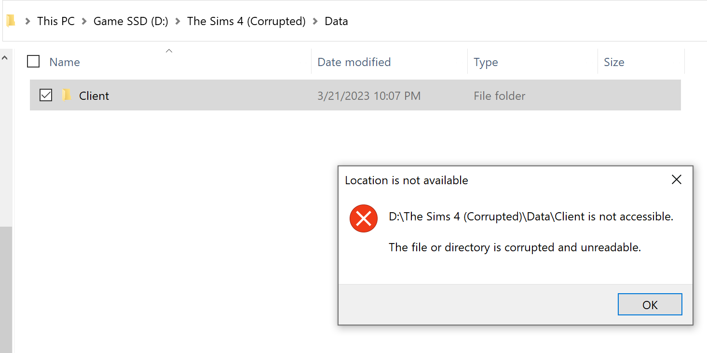Expand the chevron after Game SSD (D:)
This screenshot has width=707, height=353.
177,21
